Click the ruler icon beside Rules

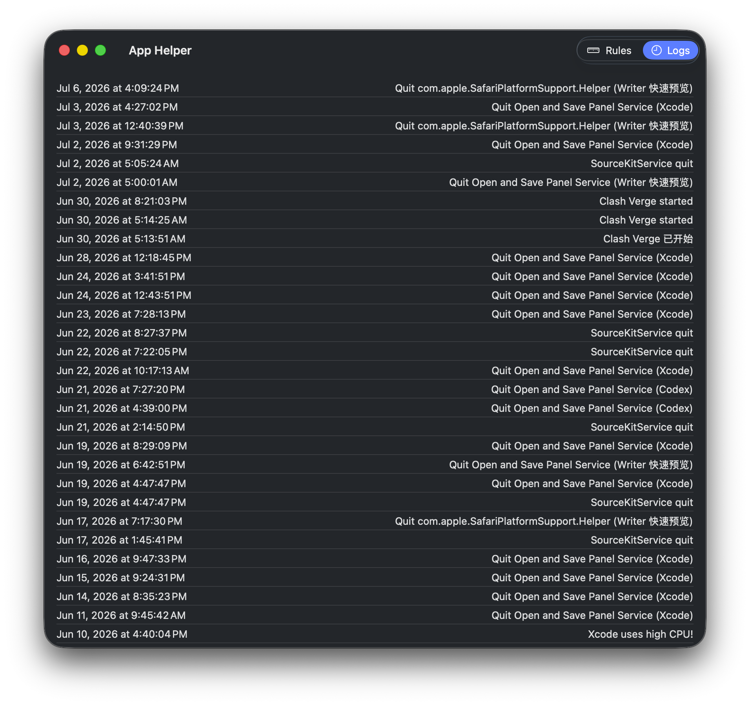click(593, 51)
